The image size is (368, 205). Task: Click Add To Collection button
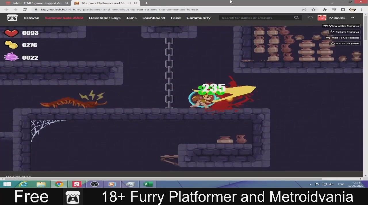[x=342, y=38]
